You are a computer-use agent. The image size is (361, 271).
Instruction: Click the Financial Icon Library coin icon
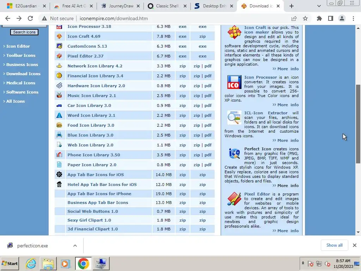coord(59,76)
